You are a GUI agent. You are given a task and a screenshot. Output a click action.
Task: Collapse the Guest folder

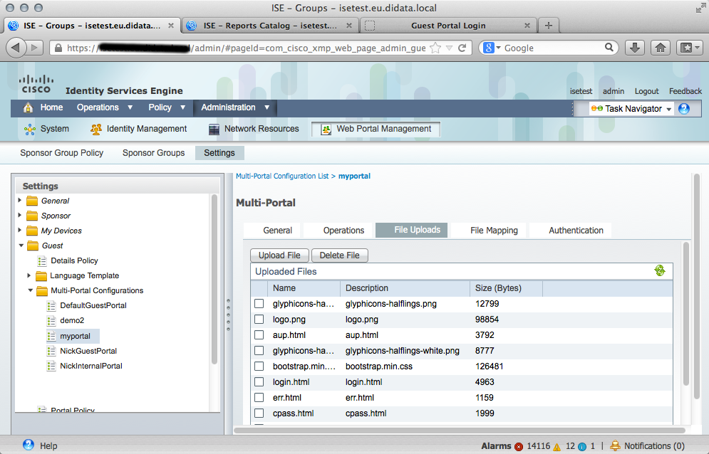[21, 246]
